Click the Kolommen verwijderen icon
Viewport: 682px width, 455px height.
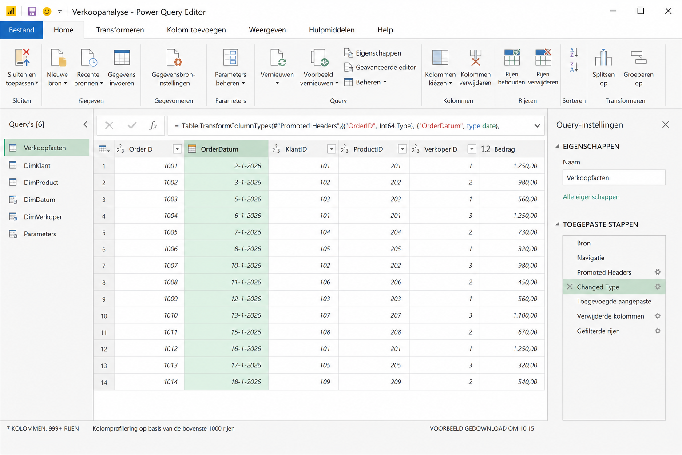coord(476,58)
